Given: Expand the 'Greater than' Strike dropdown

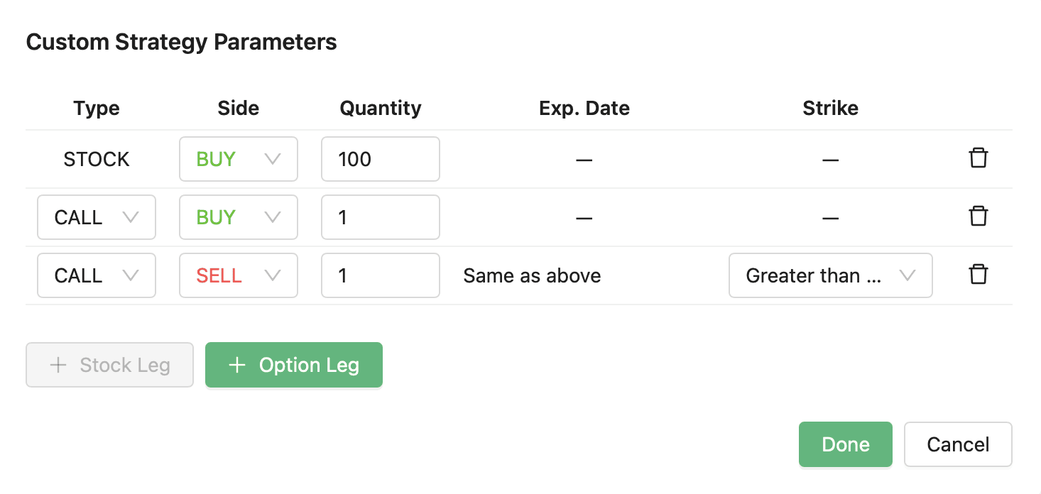Looking at the screenshot, I should 830,275.
